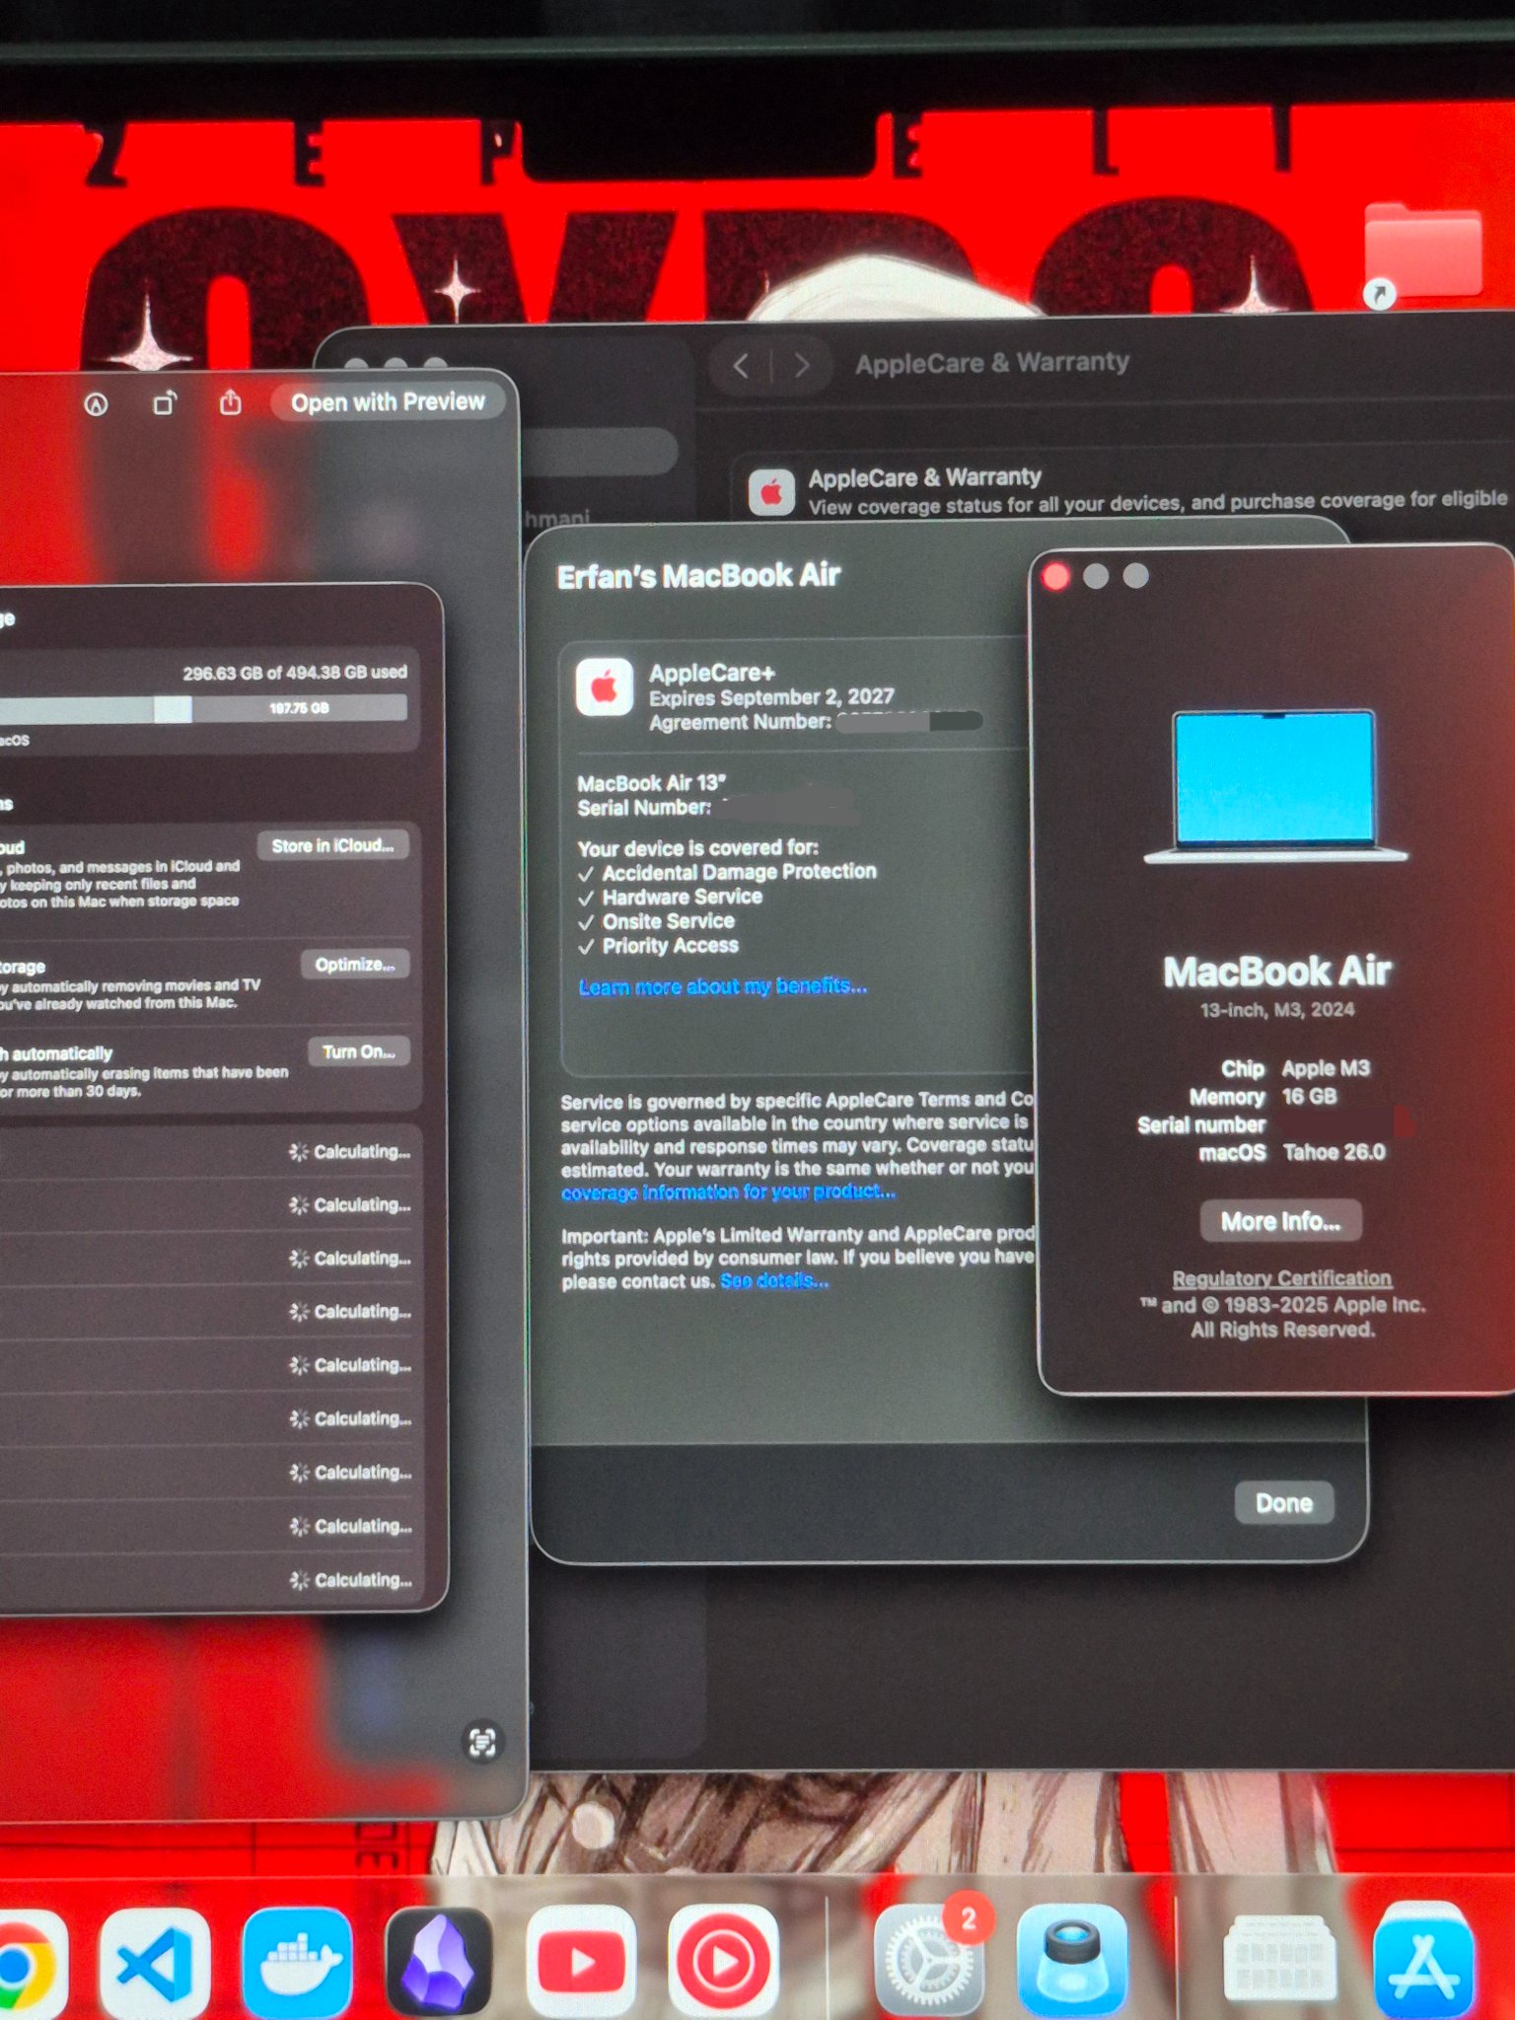This screenshot has height=2020, width=1515.
Task: Open the Preview app from the Dock
Action: (1071, 1961)
